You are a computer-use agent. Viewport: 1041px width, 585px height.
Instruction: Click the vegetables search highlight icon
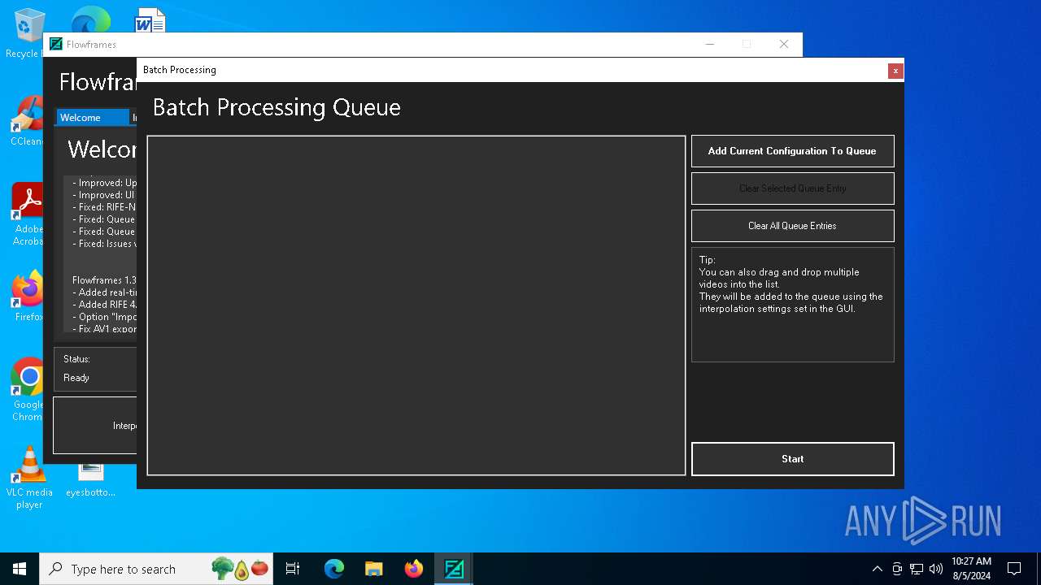coord(240,569)
